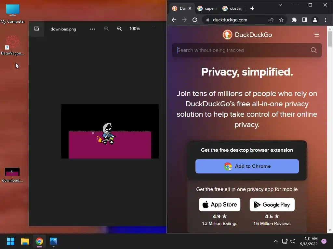This screenshot has width=333, height=249.
Task: Click the DuckDuckGo logo
Action: pos(247,35)
